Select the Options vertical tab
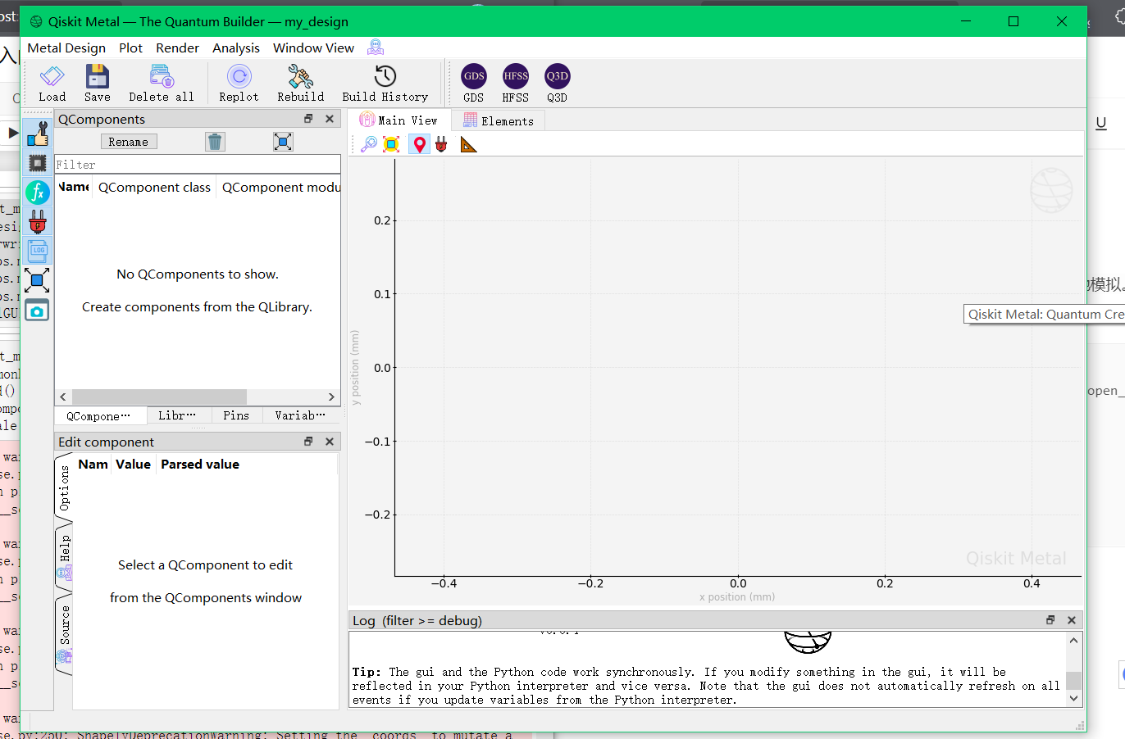 64,488
